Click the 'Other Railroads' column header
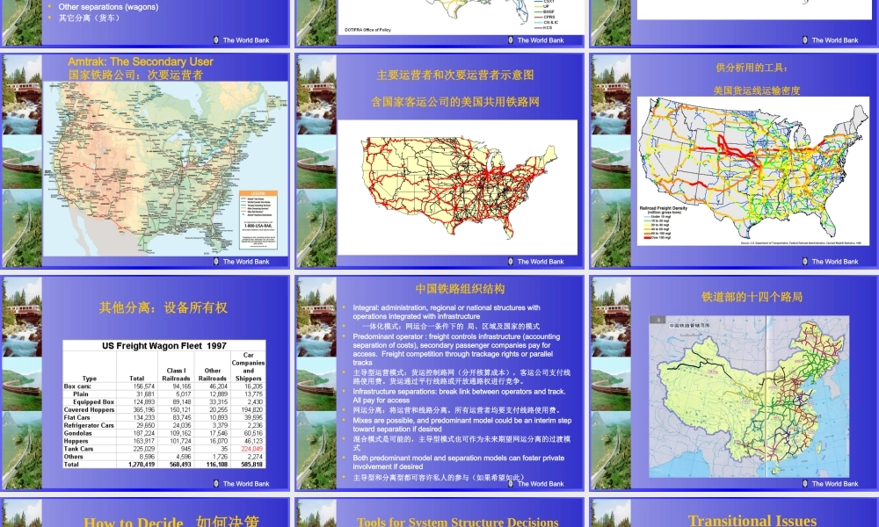Viewport: 879px width, 527px height. click(x=213, y=375)
